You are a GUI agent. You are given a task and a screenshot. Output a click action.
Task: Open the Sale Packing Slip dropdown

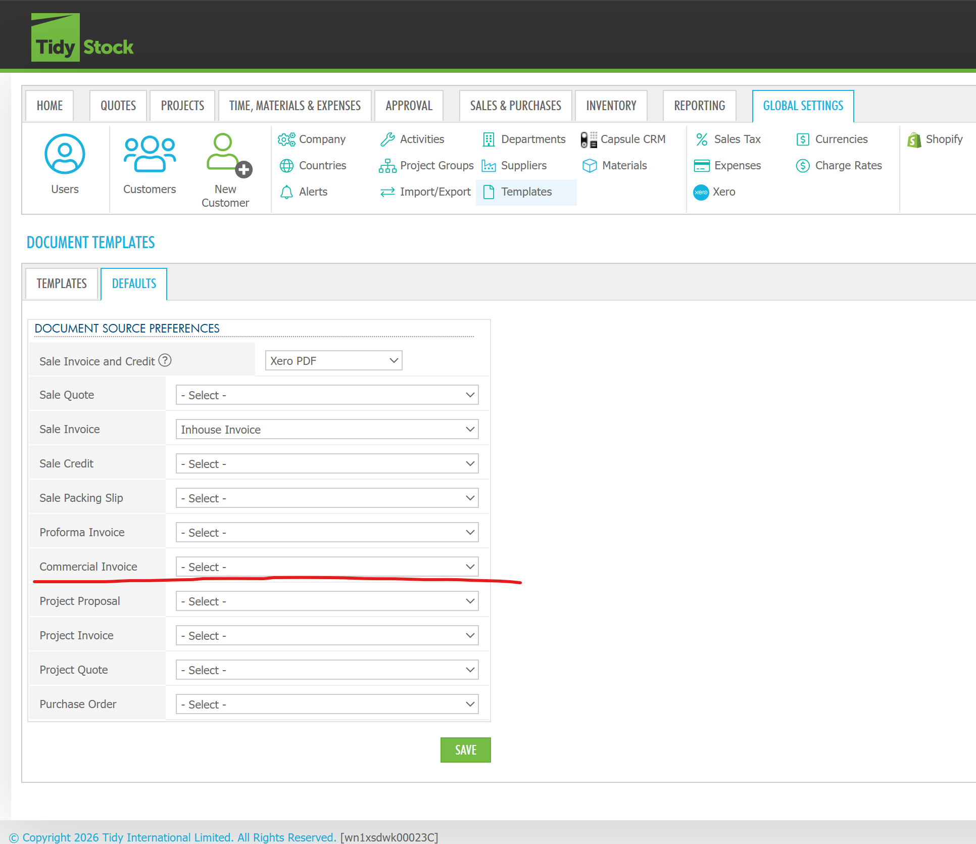pyautogui.click(x=327, y=498)
